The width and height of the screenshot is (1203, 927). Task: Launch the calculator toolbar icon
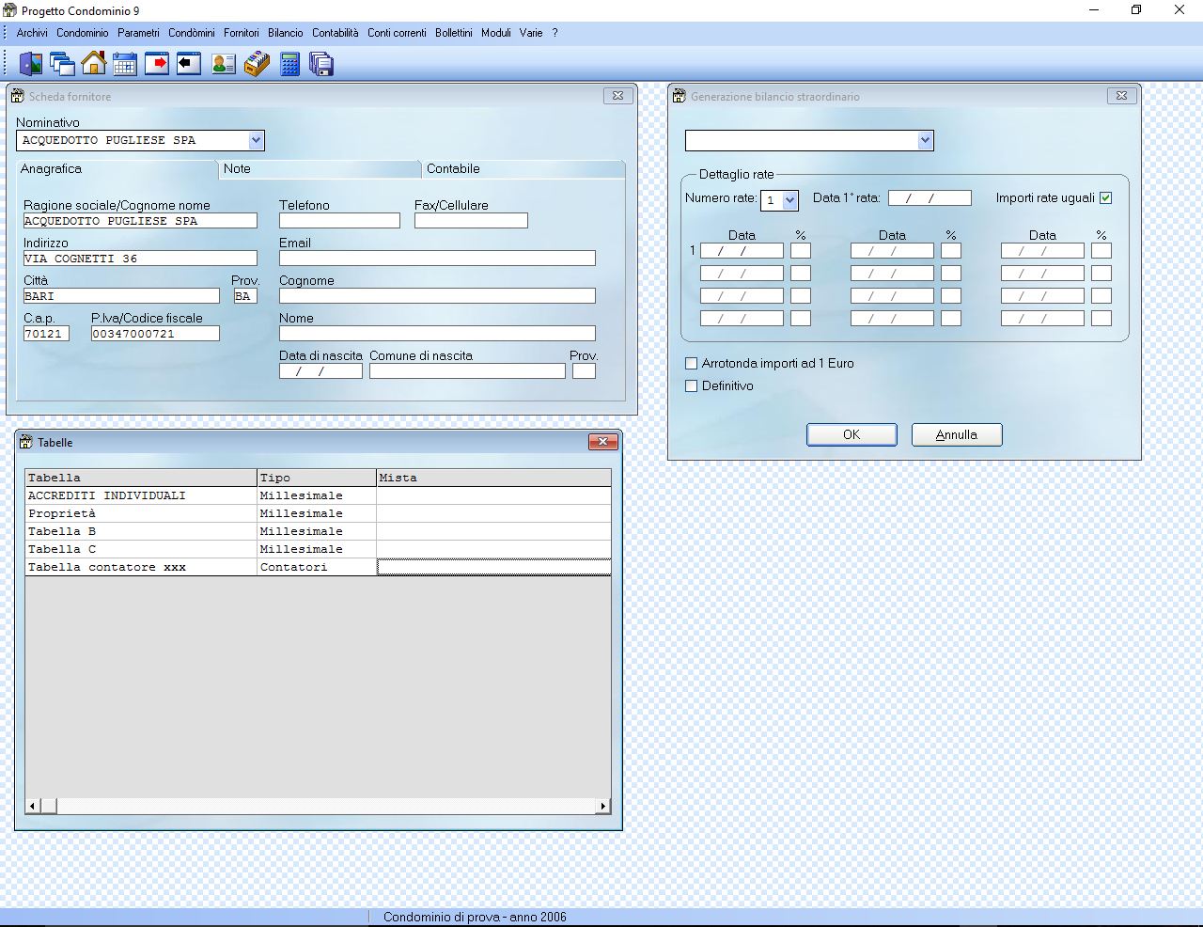pyautogui.click(x=289, y=64)
